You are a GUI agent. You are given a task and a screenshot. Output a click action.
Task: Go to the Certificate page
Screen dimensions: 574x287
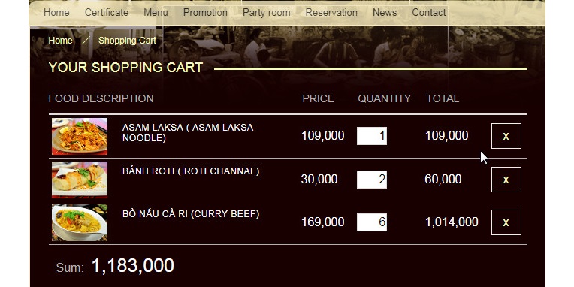tap(107, 13)
